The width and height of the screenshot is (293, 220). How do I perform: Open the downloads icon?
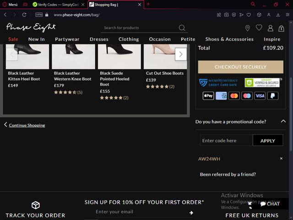point(278,15)
